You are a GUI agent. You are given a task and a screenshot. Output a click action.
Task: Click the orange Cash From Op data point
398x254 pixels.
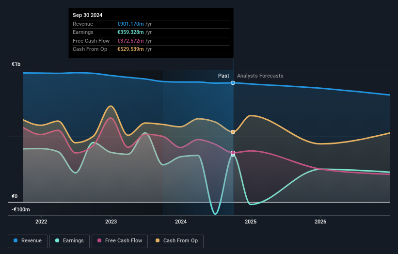(233, 132)
